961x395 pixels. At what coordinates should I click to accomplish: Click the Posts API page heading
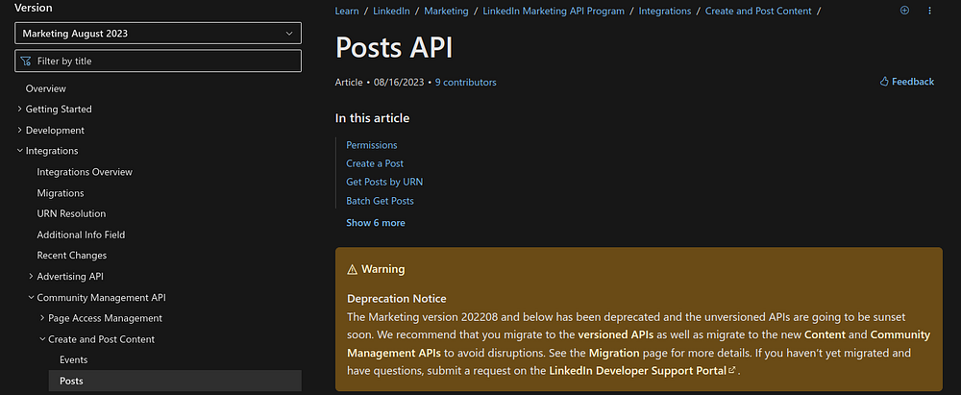pyautogui.click(x=394, y=47)
